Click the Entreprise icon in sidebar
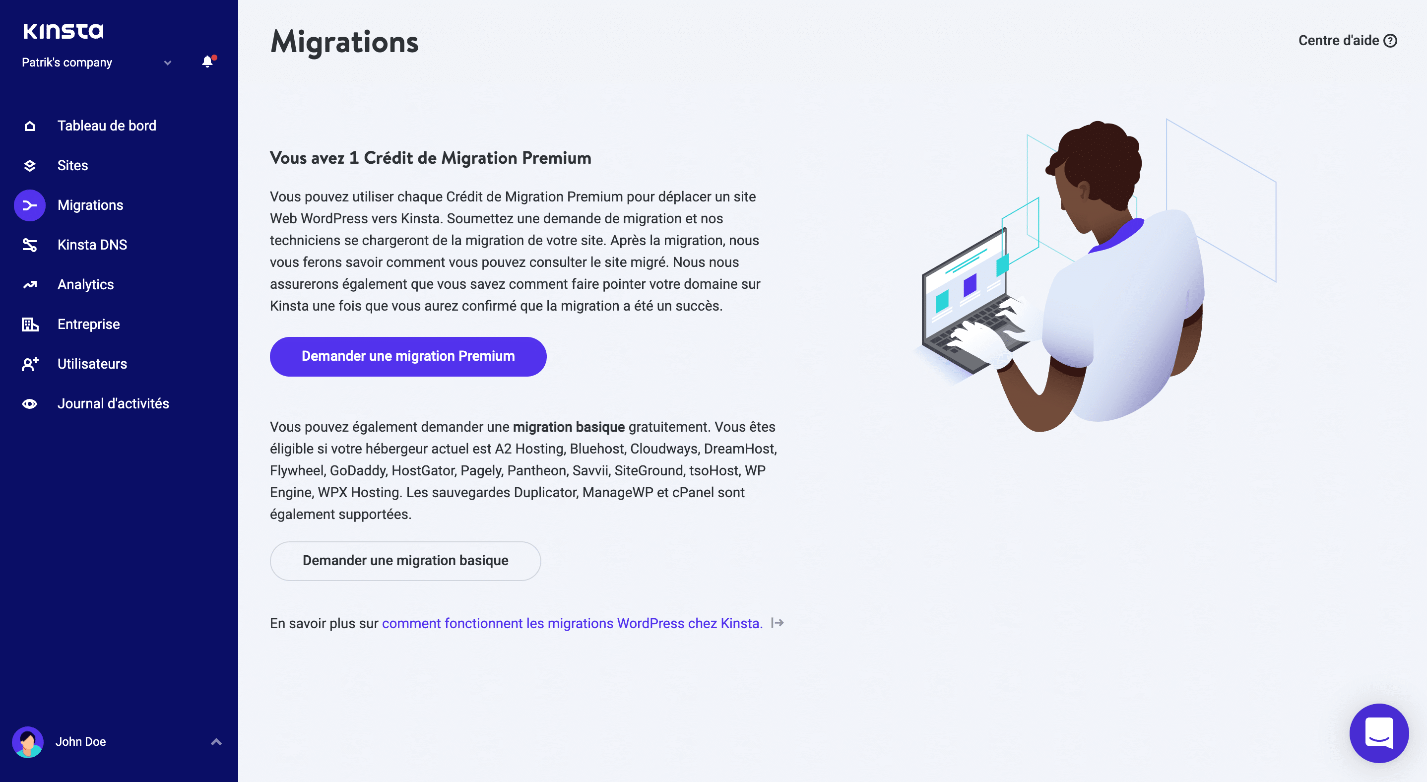 (x=29, y=325)
